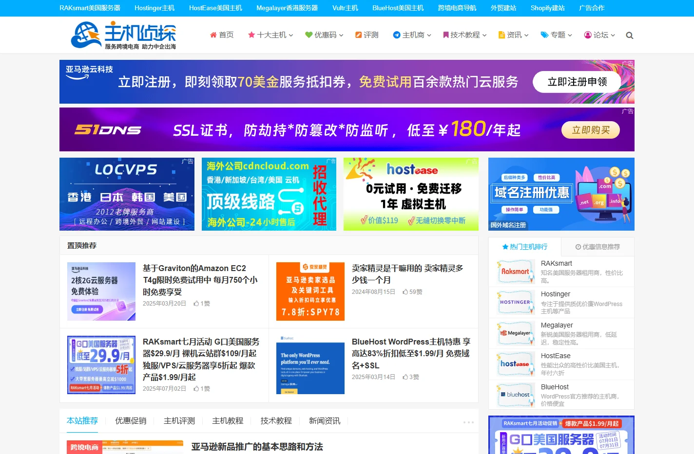The image size is (694, 454).
Task: Switch to the 优惠促销 tab
Action: point(131,421)
